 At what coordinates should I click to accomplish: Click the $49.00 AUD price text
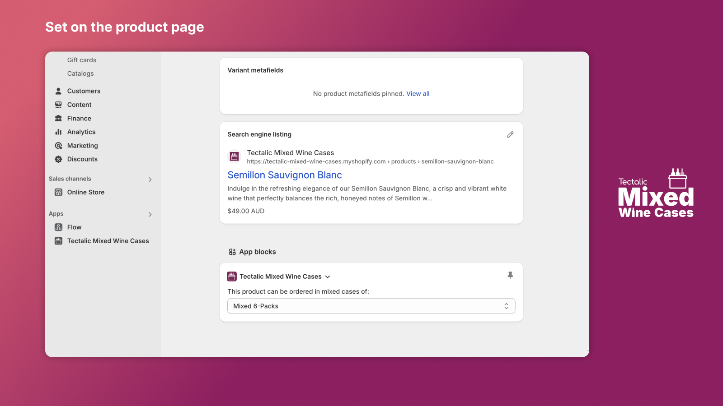point(246,211)
